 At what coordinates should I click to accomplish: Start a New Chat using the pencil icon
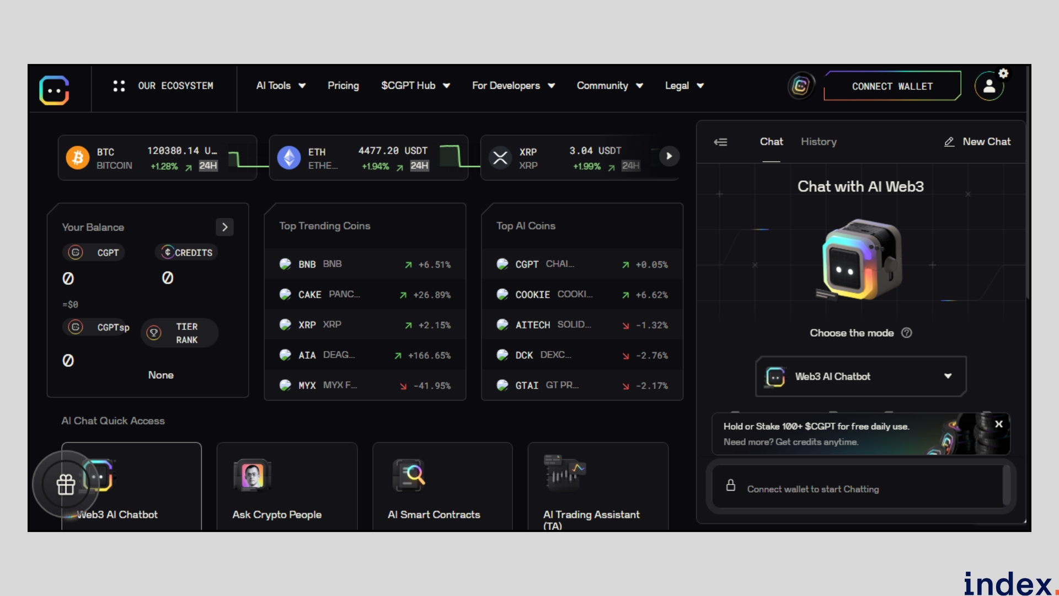tap(949, 142)
